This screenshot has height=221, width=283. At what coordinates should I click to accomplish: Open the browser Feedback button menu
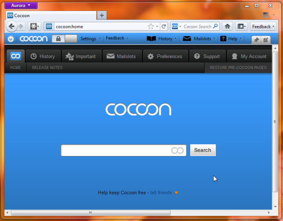263,26
